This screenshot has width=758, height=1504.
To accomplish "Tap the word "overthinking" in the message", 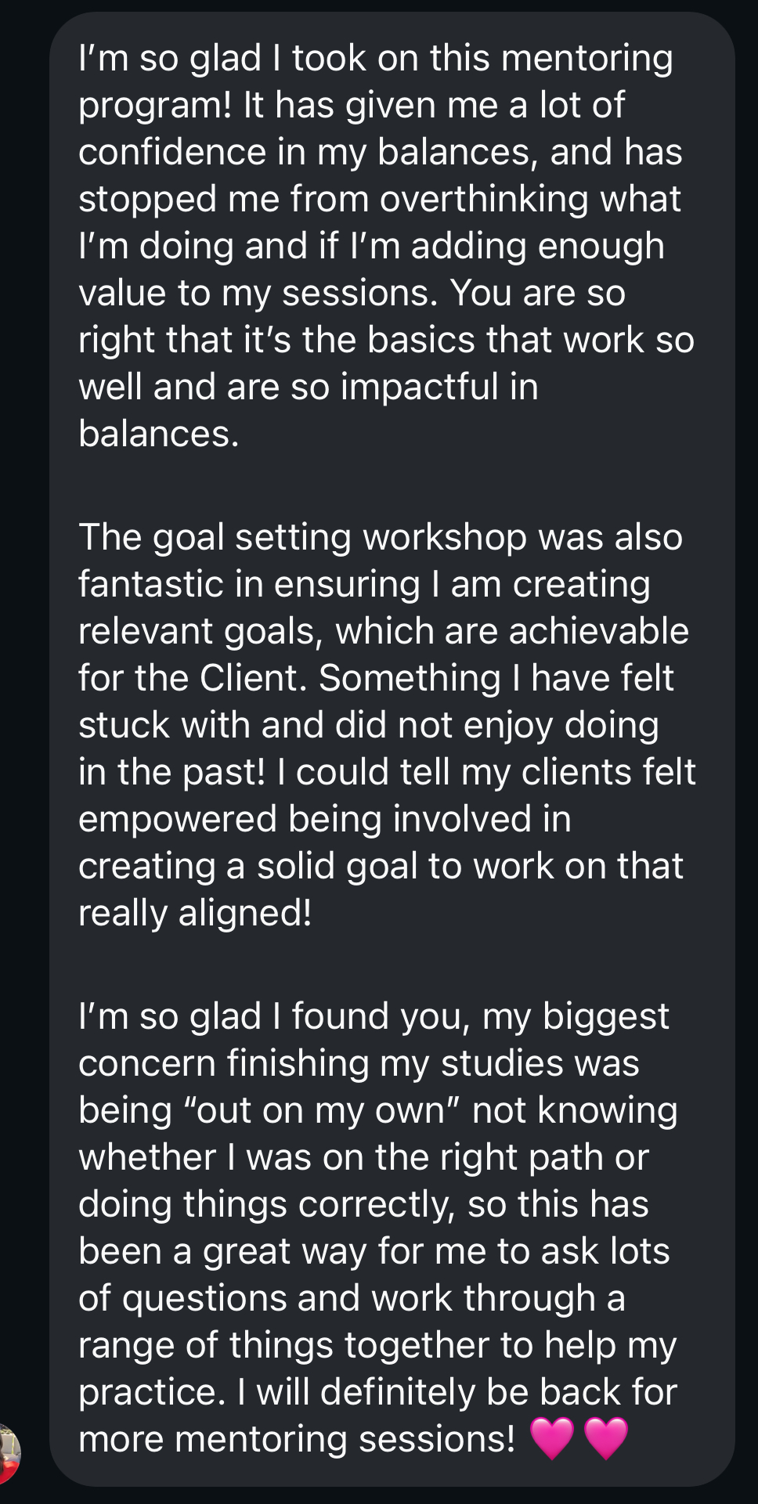I will (484, 199).
